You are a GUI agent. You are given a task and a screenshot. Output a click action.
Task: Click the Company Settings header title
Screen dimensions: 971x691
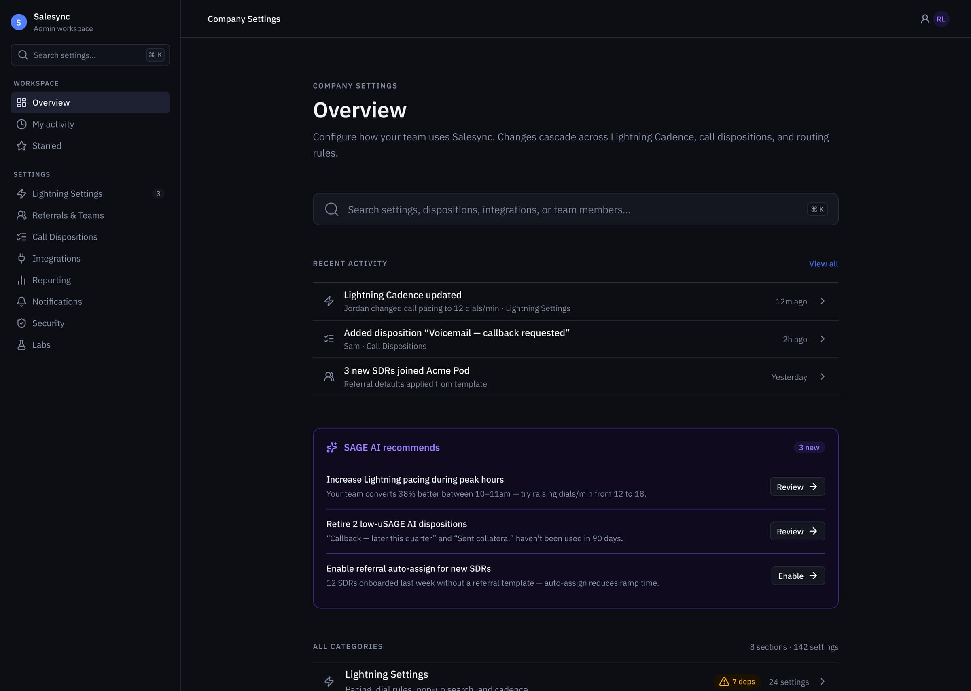tap(244, 19)
